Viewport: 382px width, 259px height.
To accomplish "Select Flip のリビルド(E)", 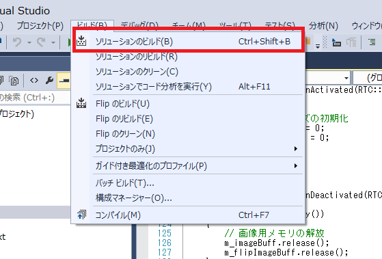I will tap(188, 119).
